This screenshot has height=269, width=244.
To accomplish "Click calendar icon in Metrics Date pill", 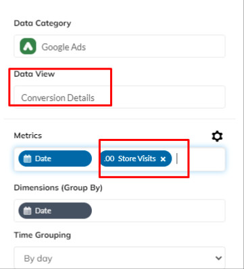I will [x=28, y=159].
